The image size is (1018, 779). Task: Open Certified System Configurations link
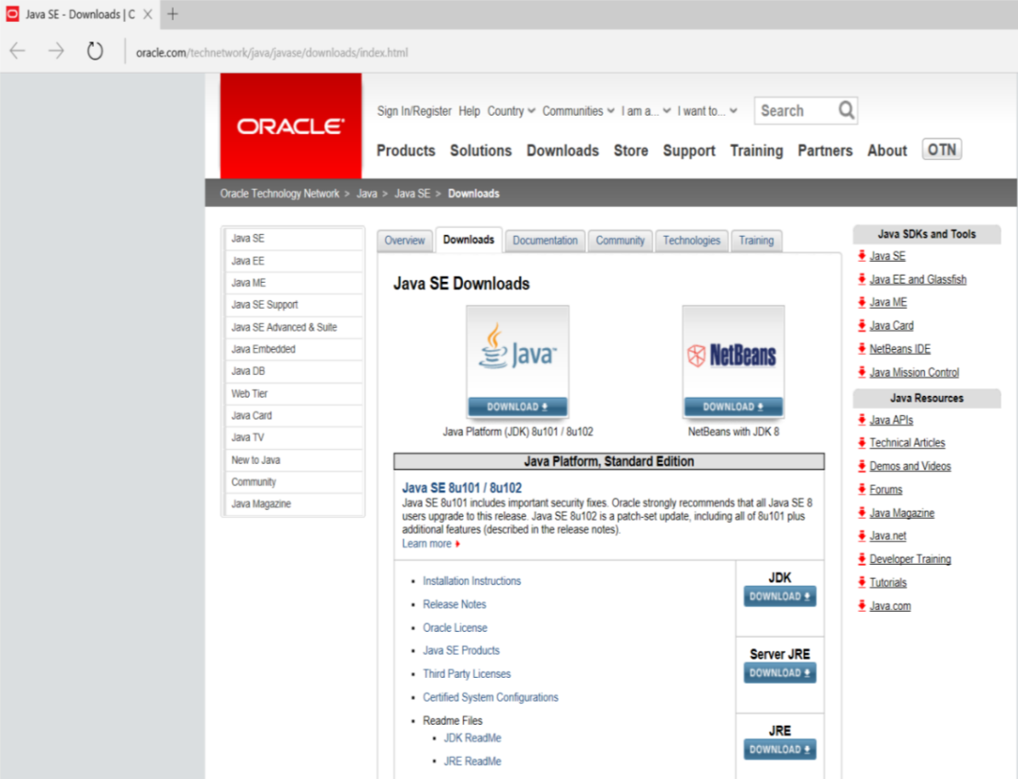491,697
